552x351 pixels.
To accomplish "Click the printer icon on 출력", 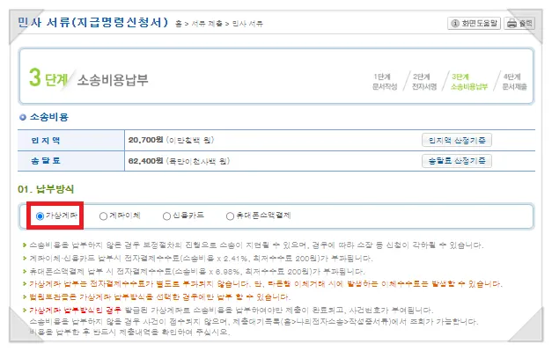I will coord(512,24).
